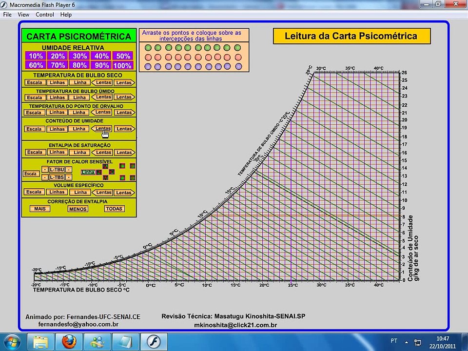Select the L-TBS button
The width and height of the screenshot is (468, 351).
[x=57, y=177]
